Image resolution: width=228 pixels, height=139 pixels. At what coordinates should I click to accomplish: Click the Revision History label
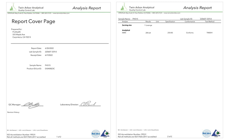click(x=13, y=112)
